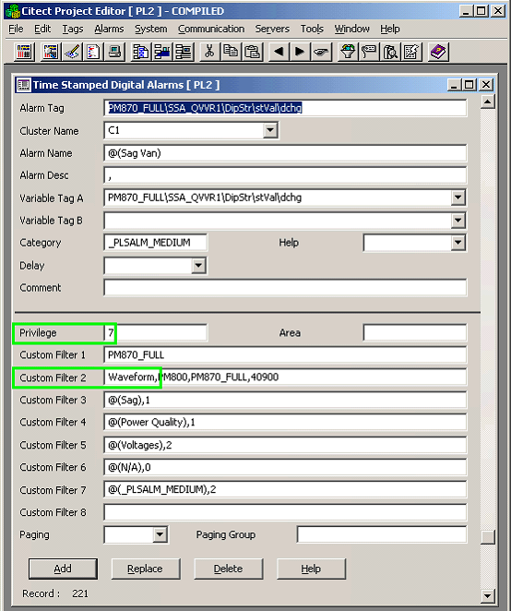The height and width of the screenshot is (611, 511).
Task: Open find with the magnifier document icon
Action: point(391,52)
